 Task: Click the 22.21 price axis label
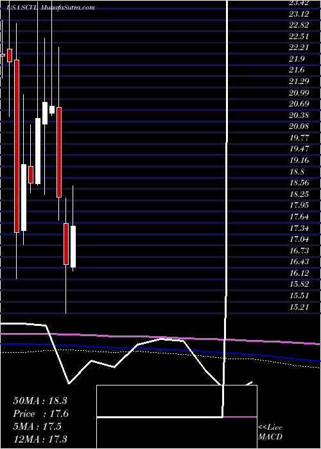pyautogui.click(x=299, y=48)
